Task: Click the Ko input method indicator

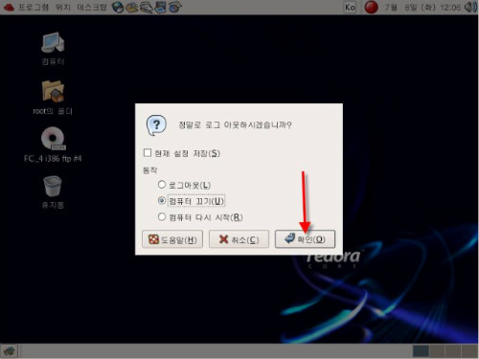Action: (350, 7)
